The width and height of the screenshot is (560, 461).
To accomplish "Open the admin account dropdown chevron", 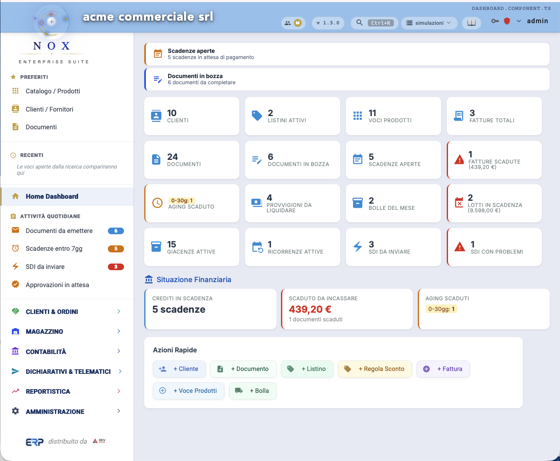I will (x=519, y=21).
